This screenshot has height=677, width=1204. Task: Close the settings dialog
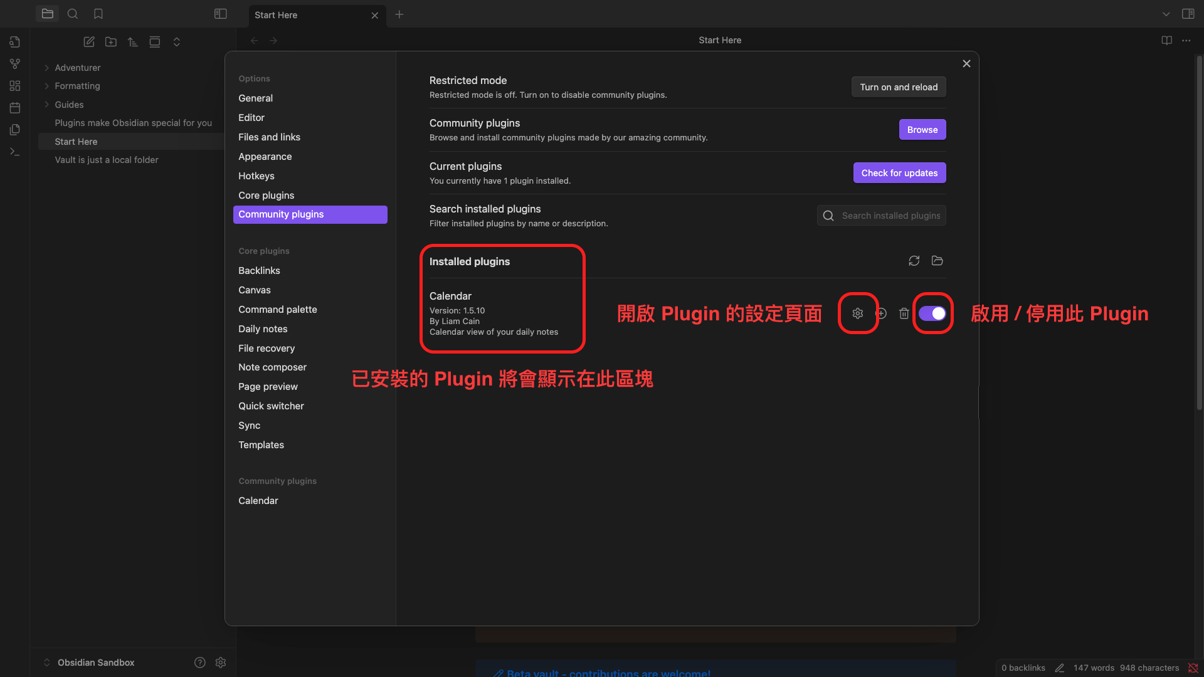pos(966,64)
